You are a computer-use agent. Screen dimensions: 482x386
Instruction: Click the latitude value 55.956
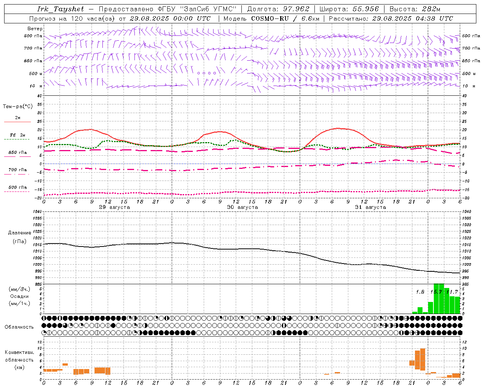coord(366,9)
